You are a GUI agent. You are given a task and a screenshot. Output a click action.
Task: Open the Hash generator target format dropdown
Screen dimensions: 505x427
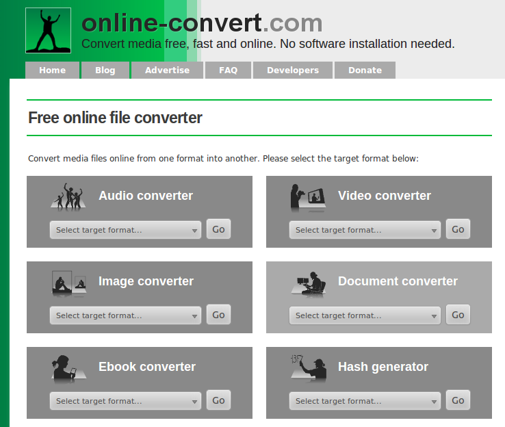pos(365,401)
